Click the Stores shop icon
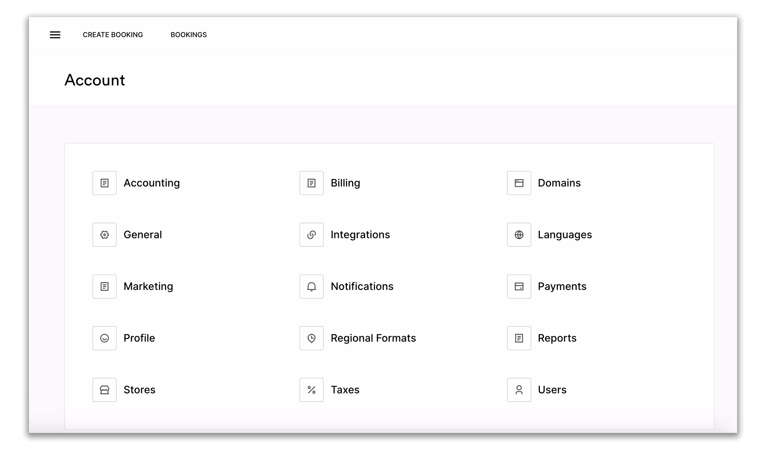The height and width of the screenshot is (450, 766). [104, 390]
